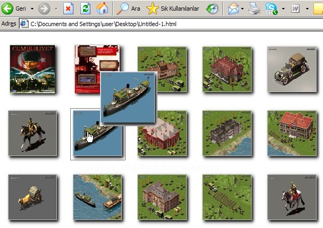The width and height of the screenshot is (323, 228).
Task: Open the ox cart thumbnail
Action: 32,197
